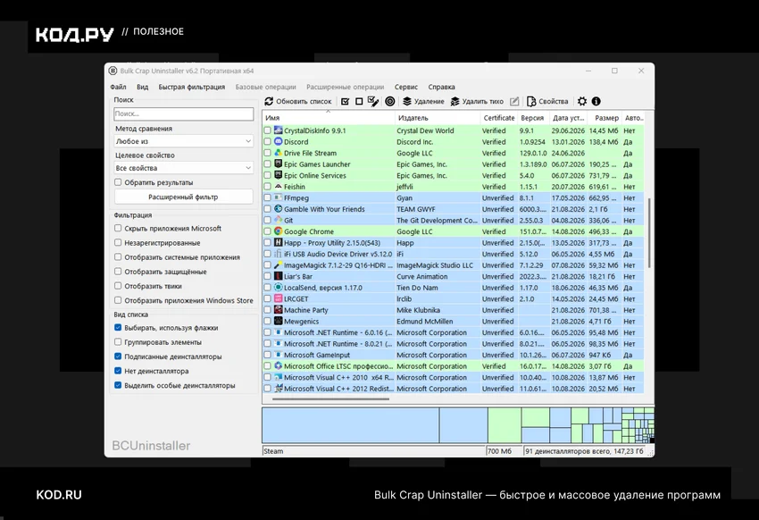Viewport: 759px width, 520px height.
Task: Open the Справка menu
Action: (x=441, y=88)
